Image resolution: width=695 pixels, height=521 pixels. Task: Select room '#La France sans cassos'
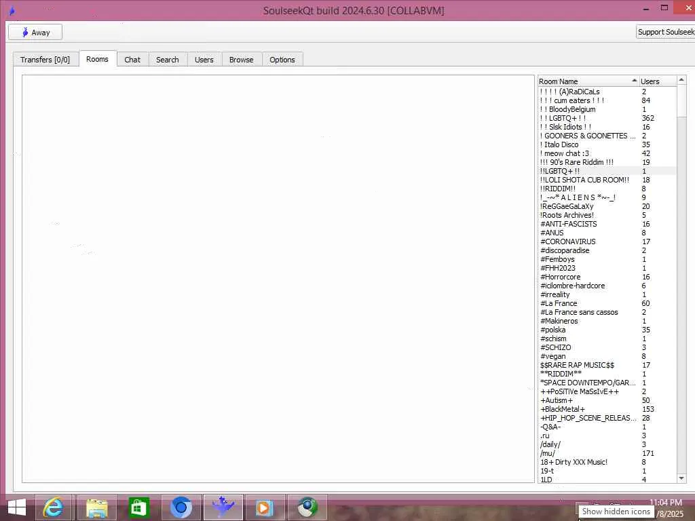click(607, 312)
